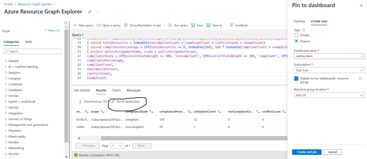Click the horizontal scrollbar under results table
Viewport: 367px width, 159px height.
194,138
